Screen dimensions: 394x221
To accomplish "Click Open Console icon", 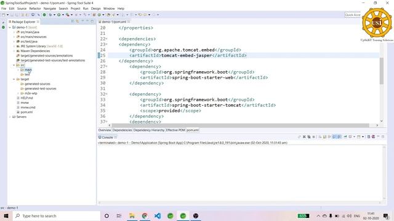I will [359, 137].
